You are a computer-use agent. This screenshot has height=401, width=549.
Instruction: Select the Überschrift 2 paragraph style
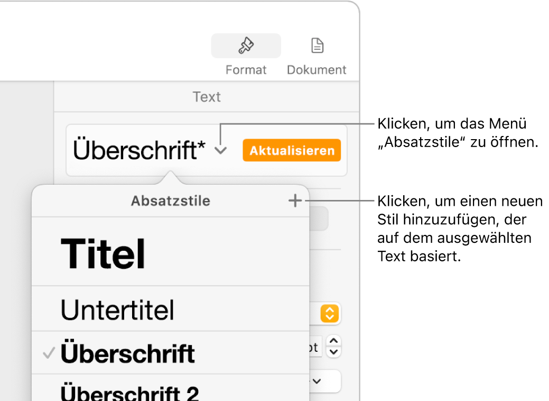(x=171, y=388)
